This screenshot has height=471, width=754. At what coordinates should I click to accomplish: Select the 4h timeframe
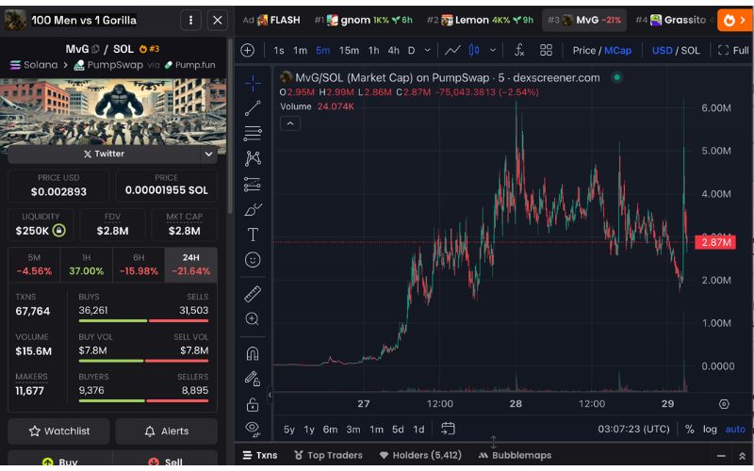(393, 50)
